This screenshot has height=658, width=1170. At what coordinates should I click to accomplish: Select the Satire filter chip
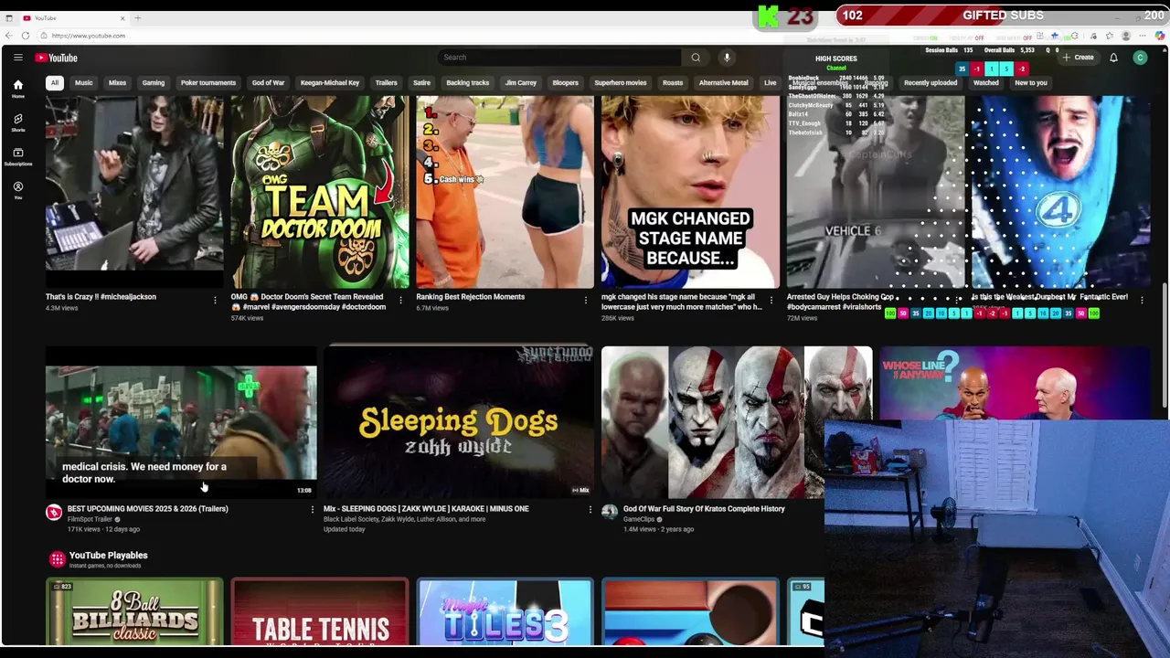coord(421,83)
